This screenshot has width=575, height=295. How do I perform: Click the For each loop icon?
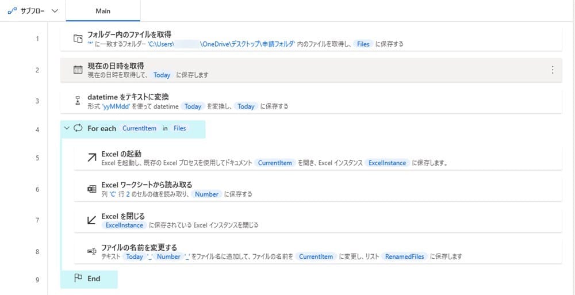point(78,128)
